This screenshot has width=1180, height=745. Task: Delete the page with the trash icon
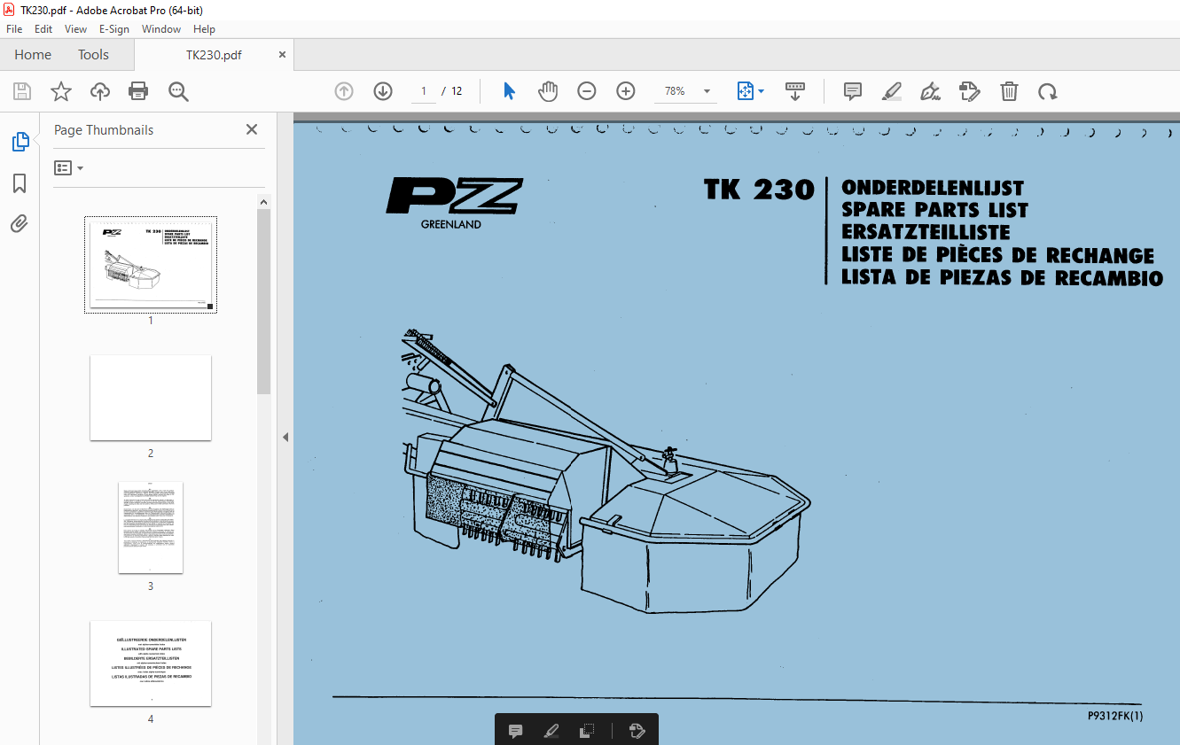click(1009, 91)
